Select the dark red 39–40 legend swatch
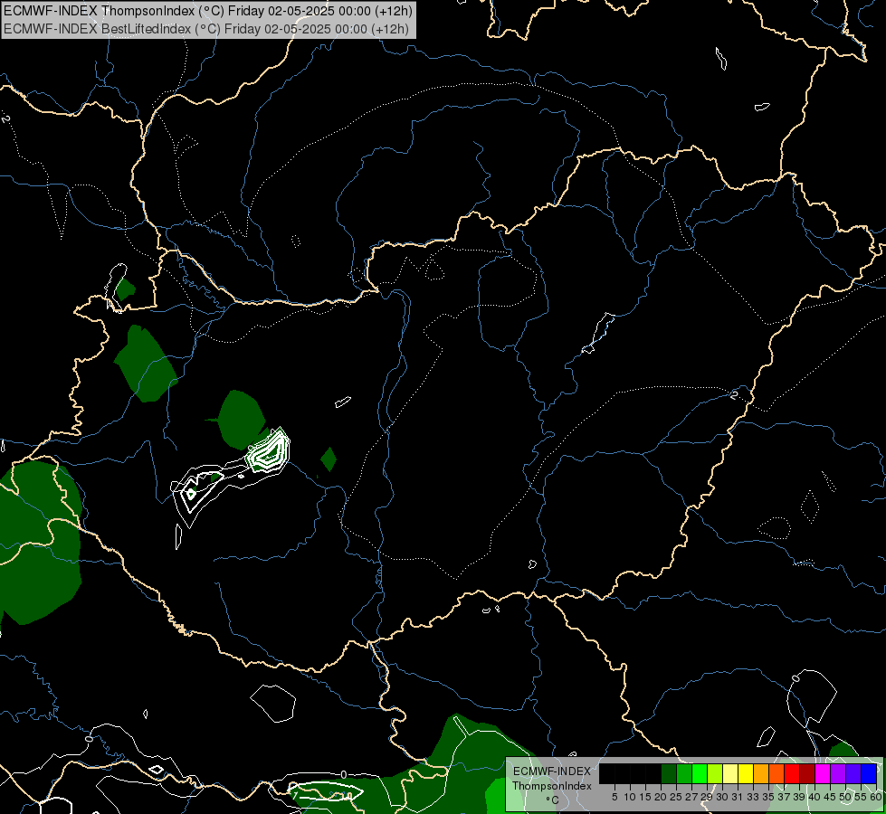Screen dimensions: 886x814 807,774
